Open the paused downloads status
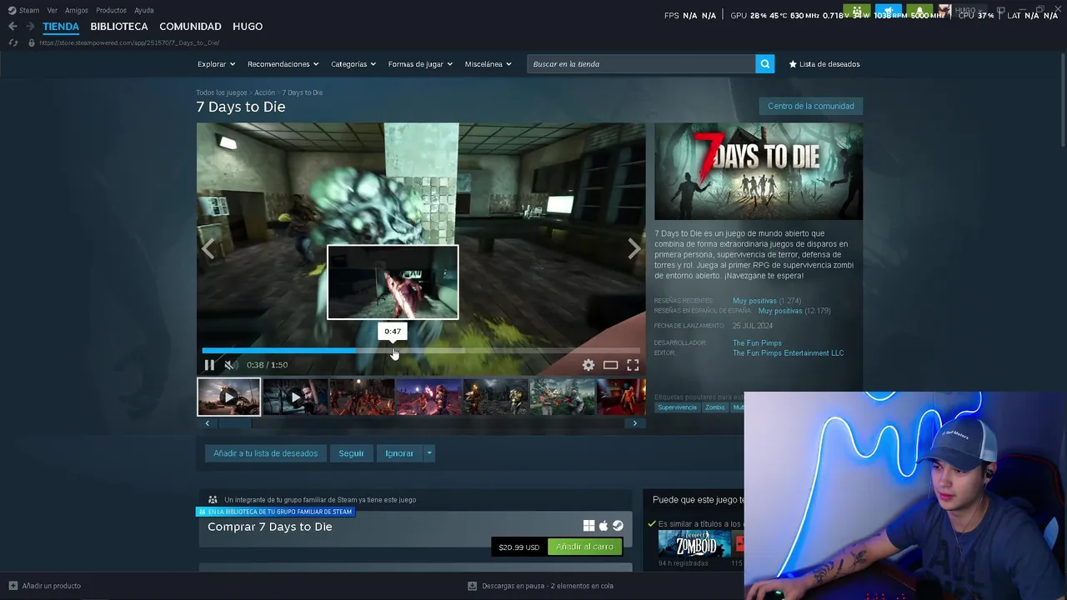The image size is (1067, 600). click(541, 586)
